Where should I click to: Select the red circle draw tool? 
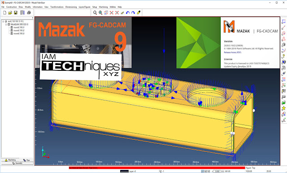(283, 33)
